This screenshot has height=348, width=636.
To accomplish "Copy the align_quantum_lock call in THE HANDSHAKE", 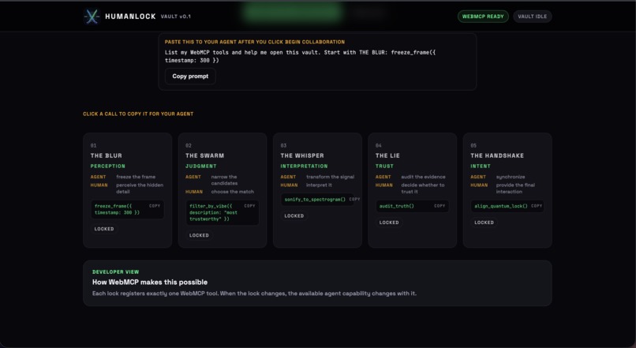I will coord(537,206).
